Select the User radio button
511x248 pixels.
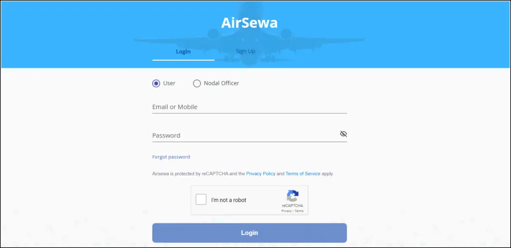[156, 84]
